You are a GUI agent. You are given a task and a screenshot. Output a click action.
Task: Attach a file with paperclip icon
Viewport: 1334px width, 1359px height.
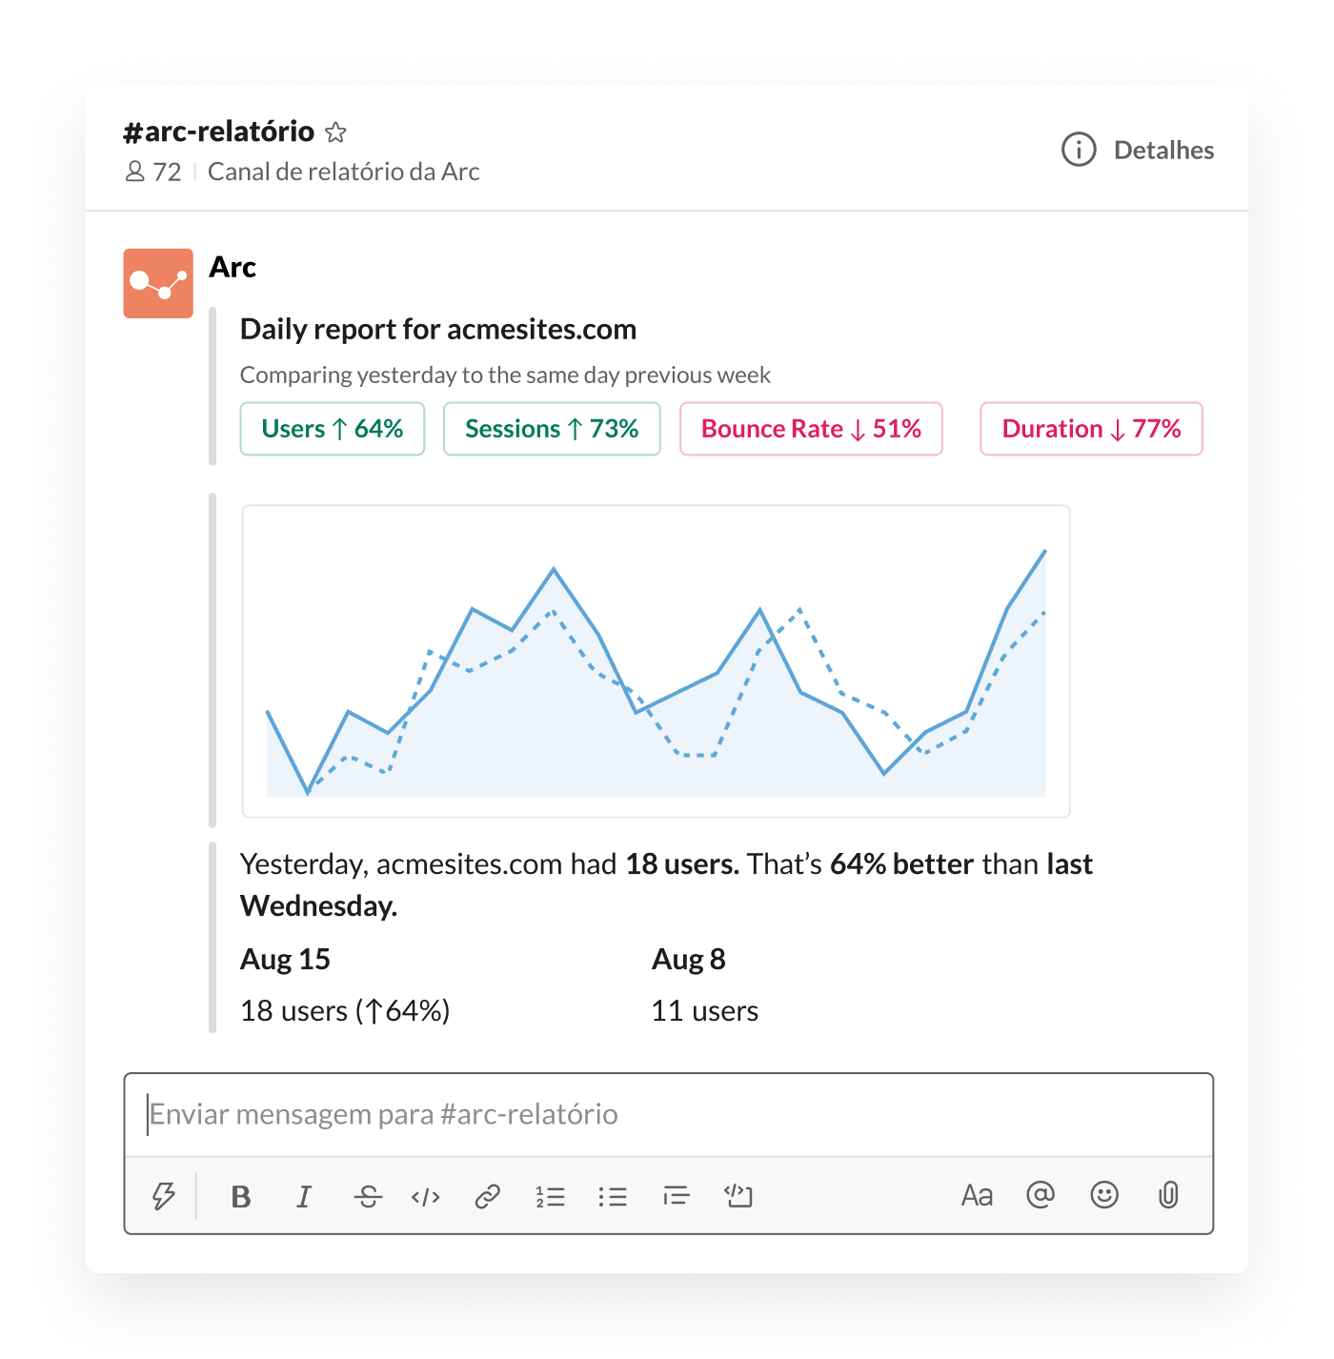(1168, 1195)
